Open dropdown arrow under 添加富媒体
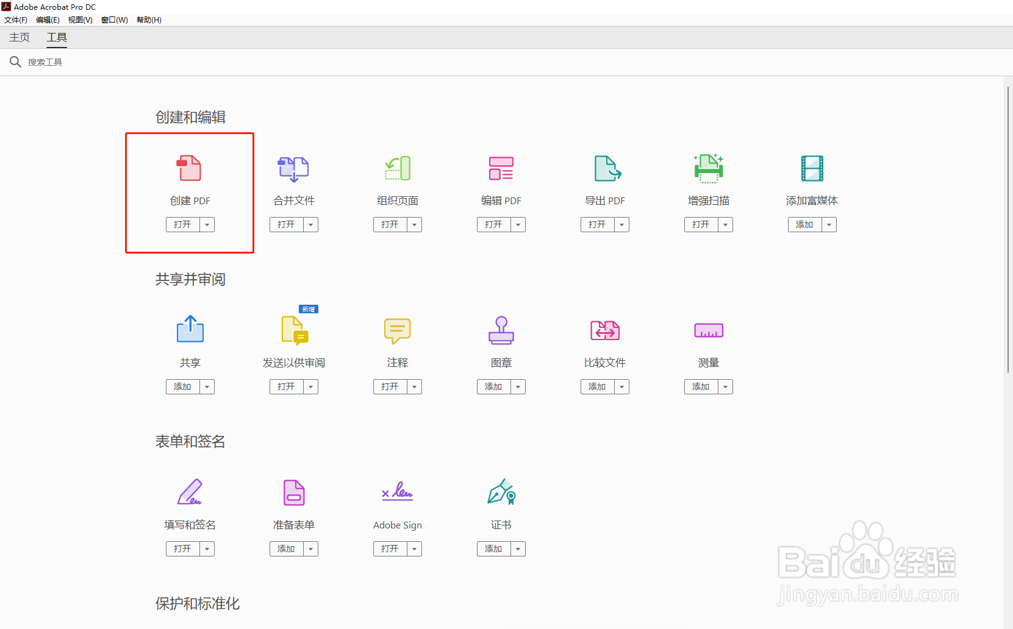The width and height of the screenshot is (1013, 629). [829, 225]
